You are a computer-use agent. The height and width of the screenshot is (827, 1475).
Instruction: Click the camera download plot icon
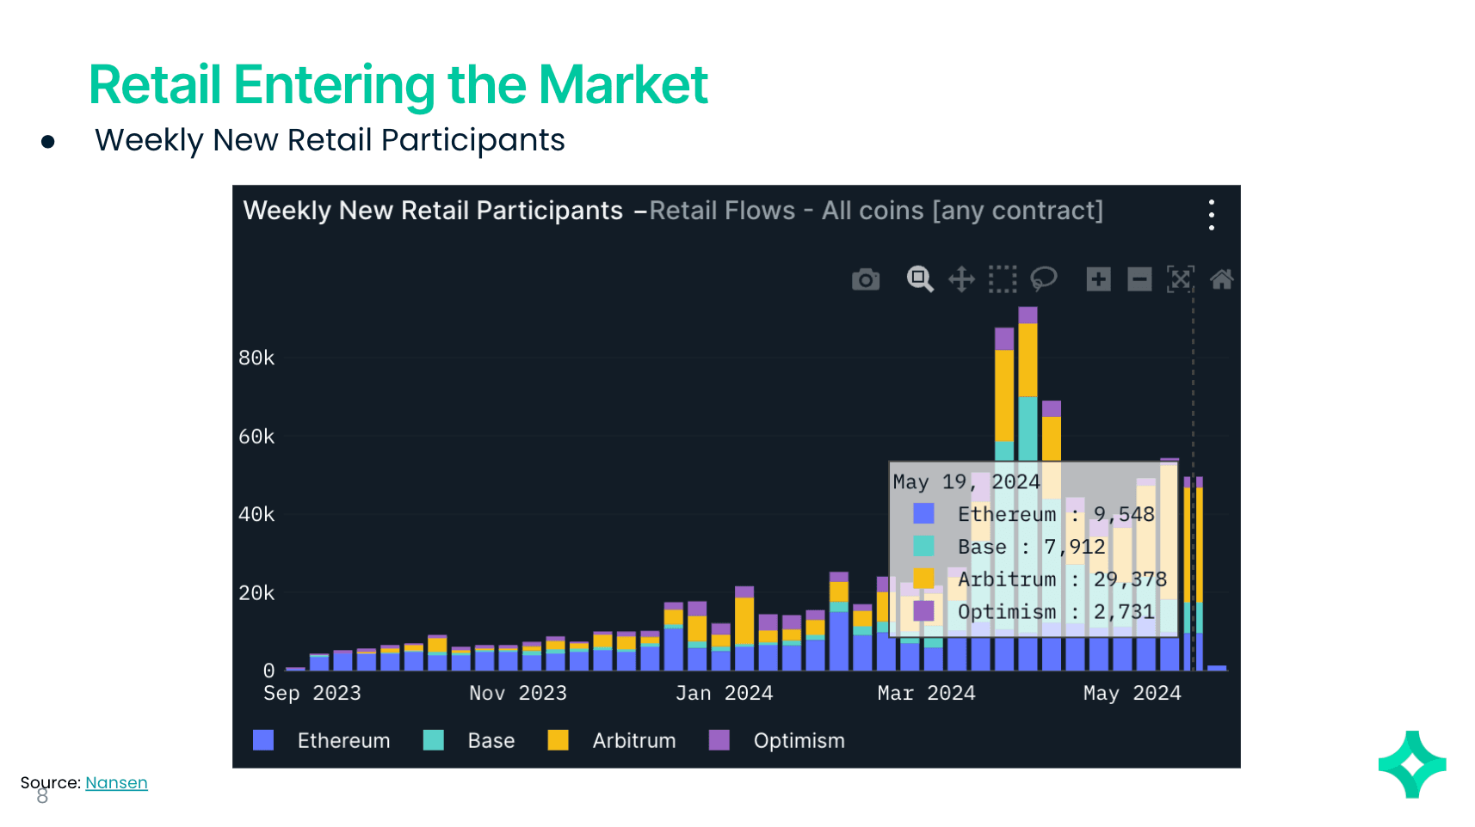866,279
